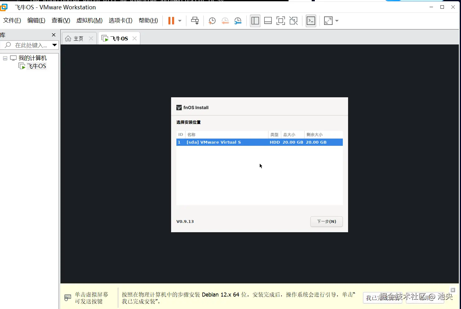The width and height of the screenshot is (461, 309).
Task: Show or hide the tab thumbnail bar
Action: [x=268, y=21]
